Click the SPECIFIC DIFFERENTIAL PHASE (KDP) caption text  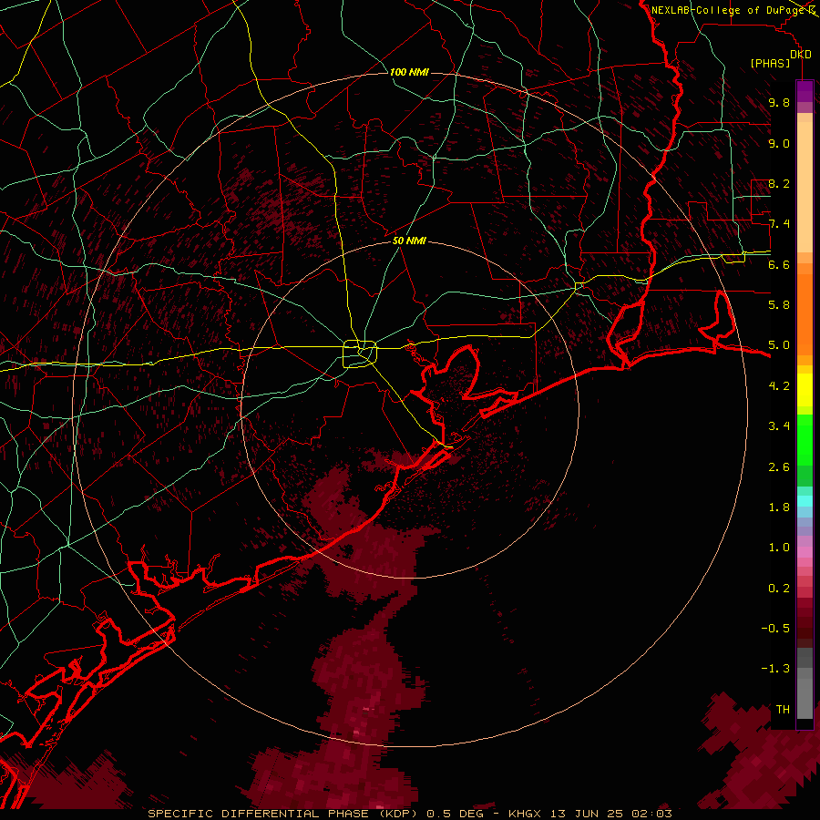[284, 814]
